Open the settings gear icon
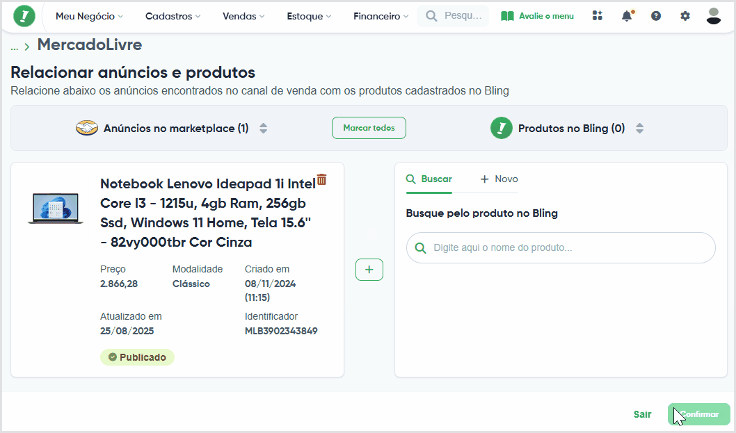This screenshot has width=736, height=433. [685, 16]
